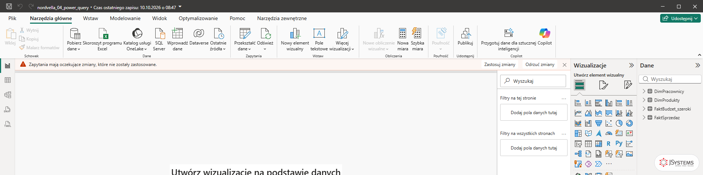Select the Python (Py) visual

(x=619, y=144)
